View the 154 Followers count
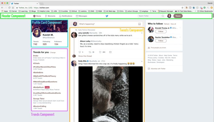The image size is (214, 122). pyautogui.click(x=56, y=44)
